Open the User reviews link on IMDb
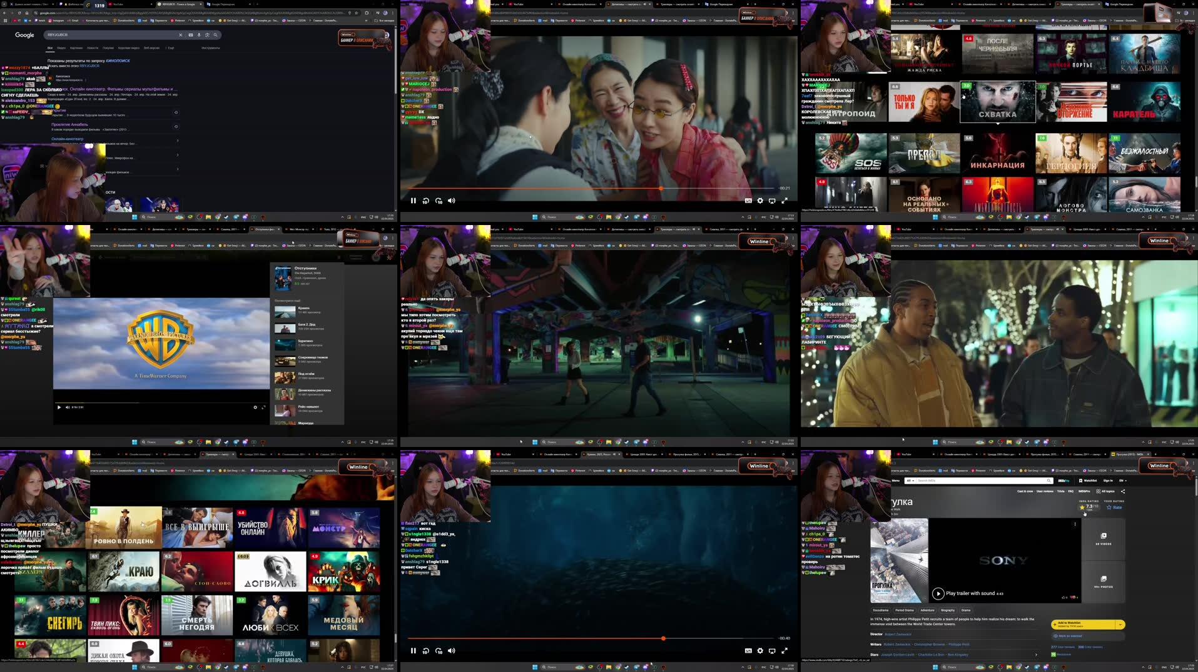1198x672 pixels. [1045, 491]
